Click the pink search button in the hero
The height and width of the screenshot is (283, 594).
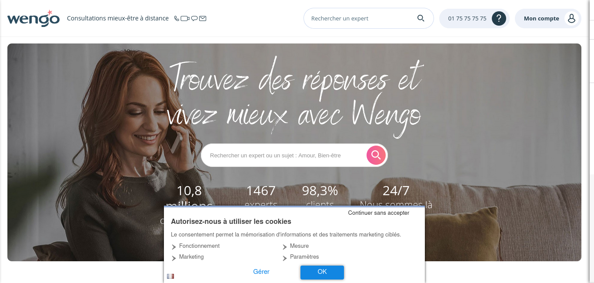coord(376,155)
